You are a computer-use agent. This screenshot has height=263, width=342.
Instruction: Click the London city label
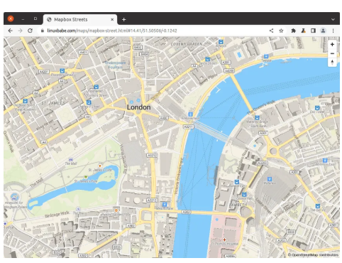coord(138,107)
